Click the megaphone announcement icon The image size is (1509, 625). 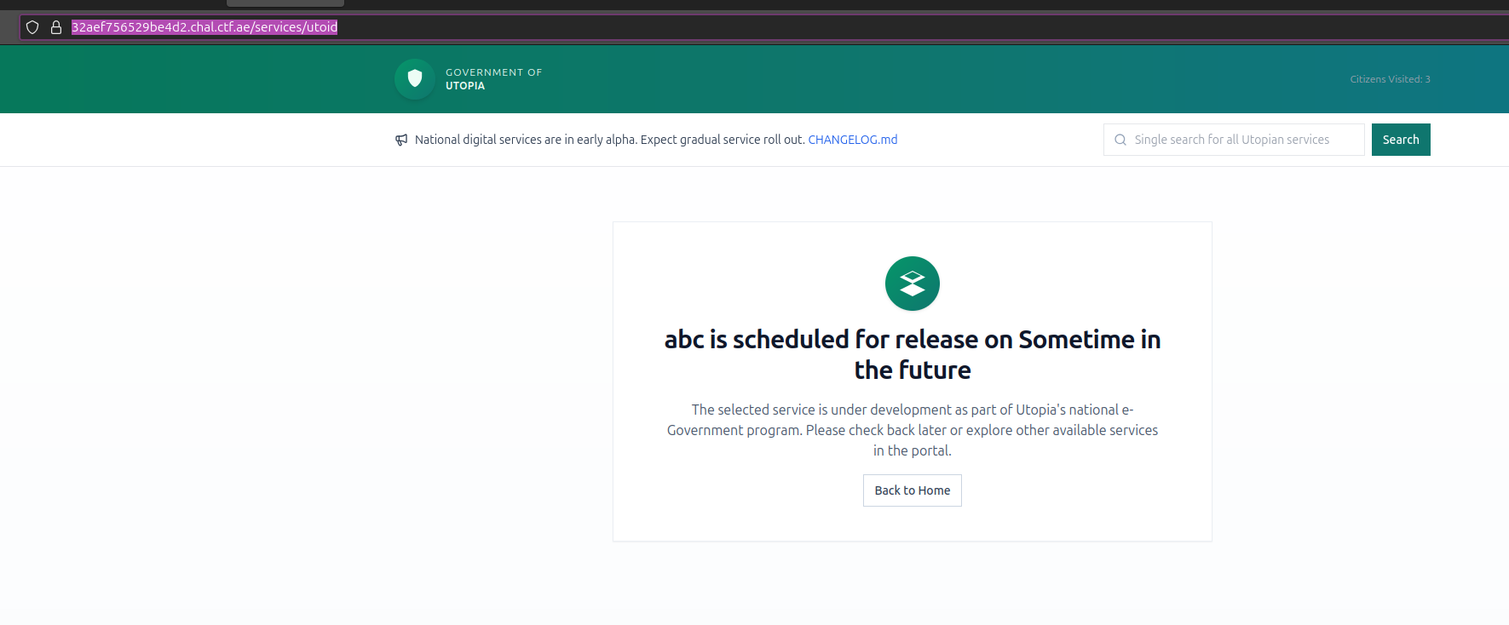[x=401, y=140]
